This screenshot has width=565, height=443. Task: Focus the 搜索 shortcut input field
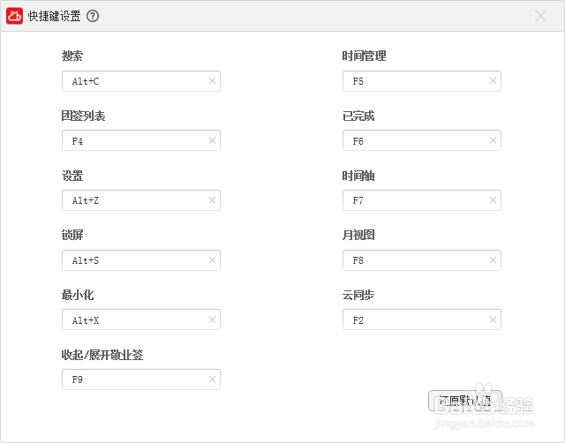click(x=132, y=81)
